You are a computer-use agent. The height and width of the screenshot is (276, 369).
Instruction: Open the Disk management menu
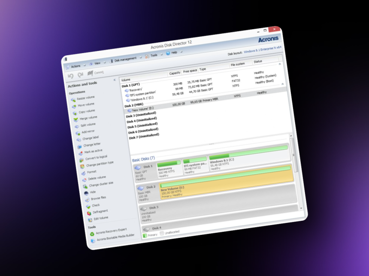click(125, 59)
